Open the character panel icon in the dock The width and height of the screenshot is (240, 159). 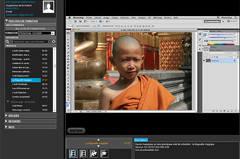pos(200,45)
